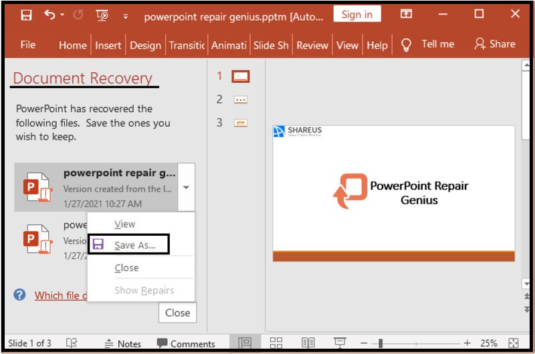The image size is (535, 354).
Task: Click the Previous Slide double-arrow
Action: click(x=527, y=297)
